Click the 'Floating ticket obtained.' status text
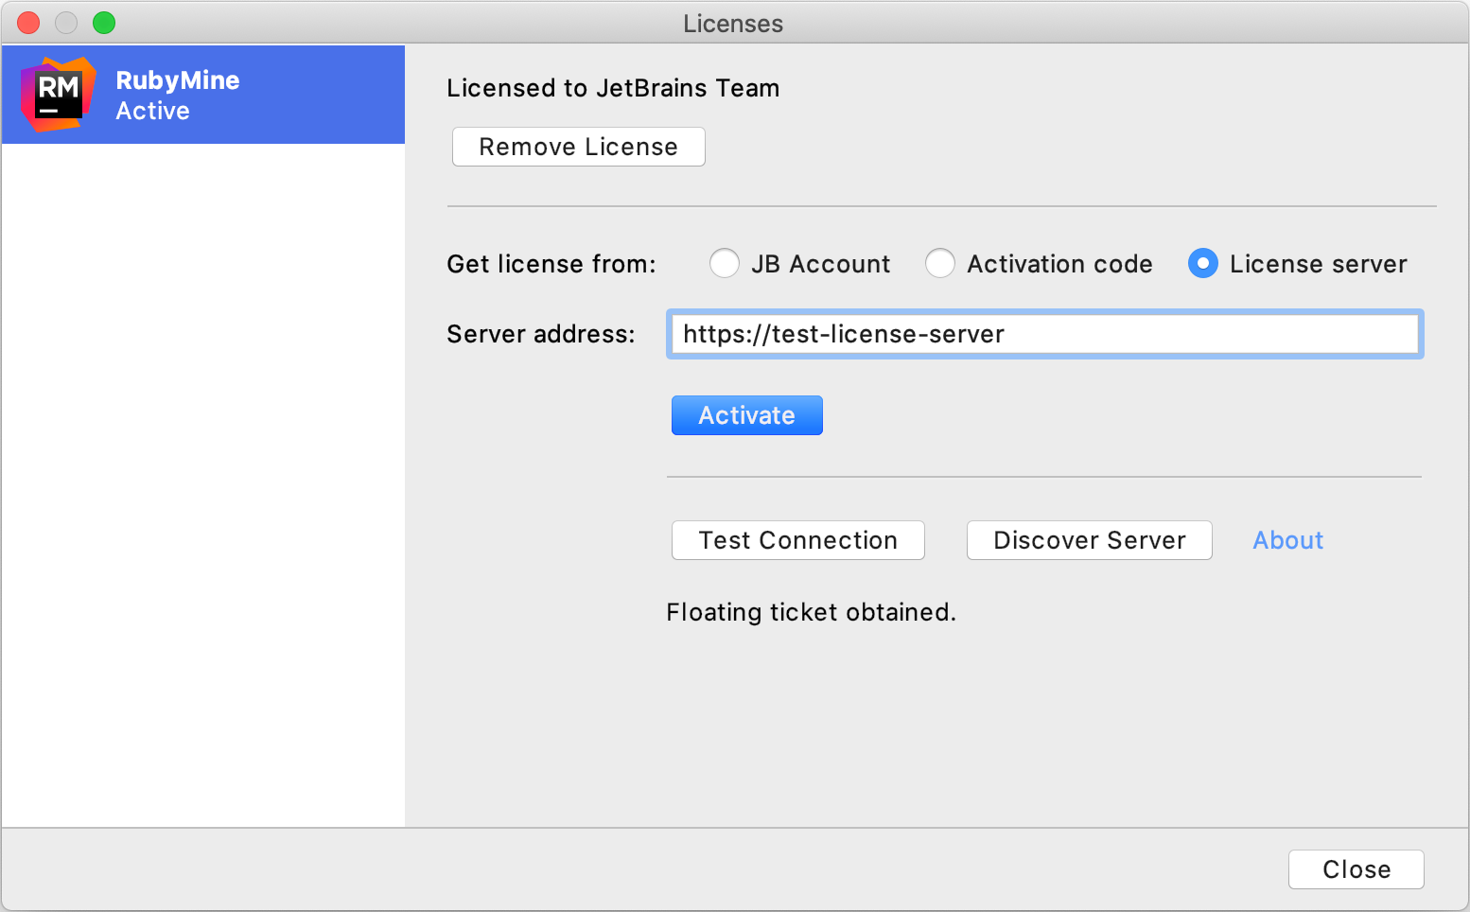 (x=812, y=612)
